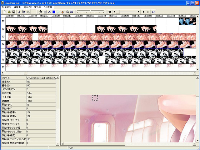
Task: Click the preview pane horizontal scrollbar thumb
Action: coord(94,144)
